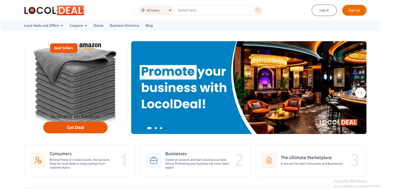Select the first carousel indicator dot
Viewport: 396px width, 189px height.
click(149, 128)
